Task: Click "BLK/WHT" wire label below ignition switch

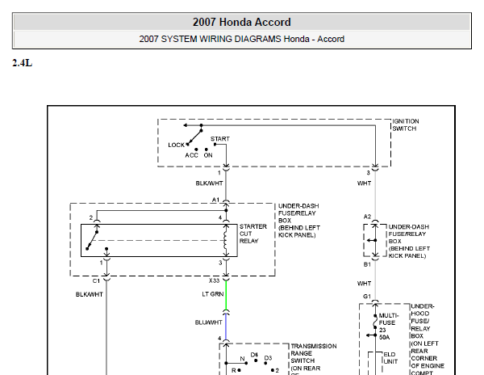Action: (x=209, y=183)
